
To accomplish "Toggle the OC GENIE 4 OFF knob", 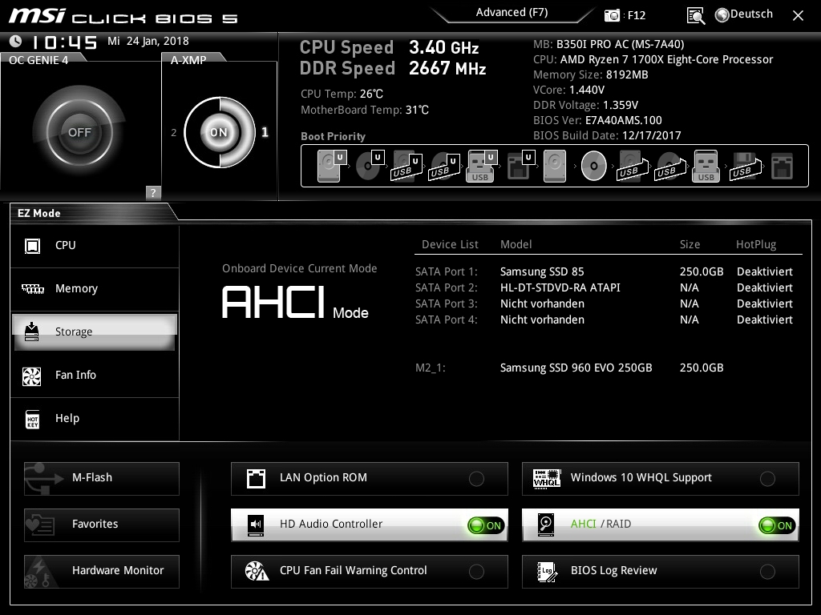I will [79, 132].
